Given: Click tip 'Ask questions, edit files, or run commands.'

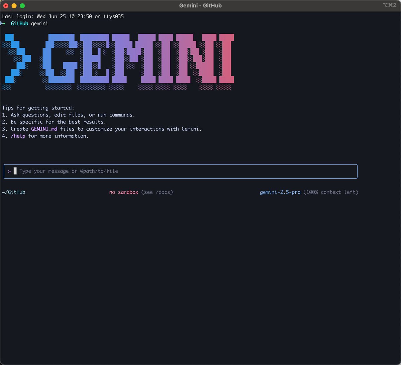Looking at the screenshot, I should pyautogui.click(x=73, y=115).
